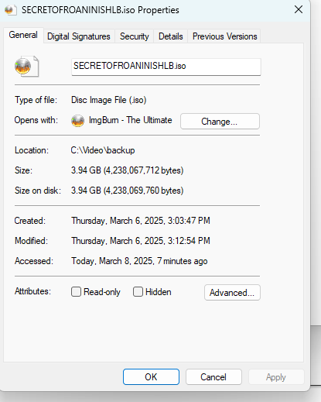The image size is (321, 402).
Task: Open the Advanced... attributes dialog
Action: pyautogui.click(x=232, y=293)
